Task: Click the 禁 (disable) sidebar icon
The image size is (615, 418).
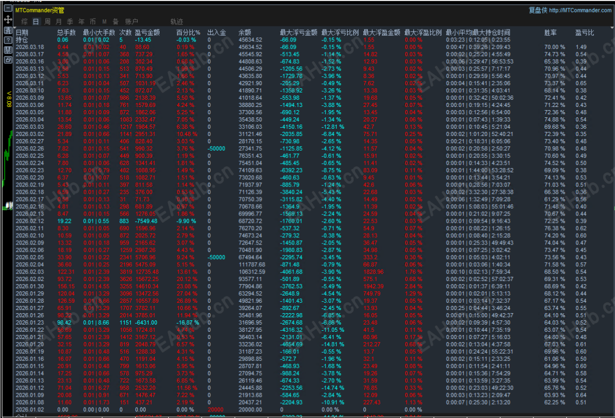Action: pos(8,50)
